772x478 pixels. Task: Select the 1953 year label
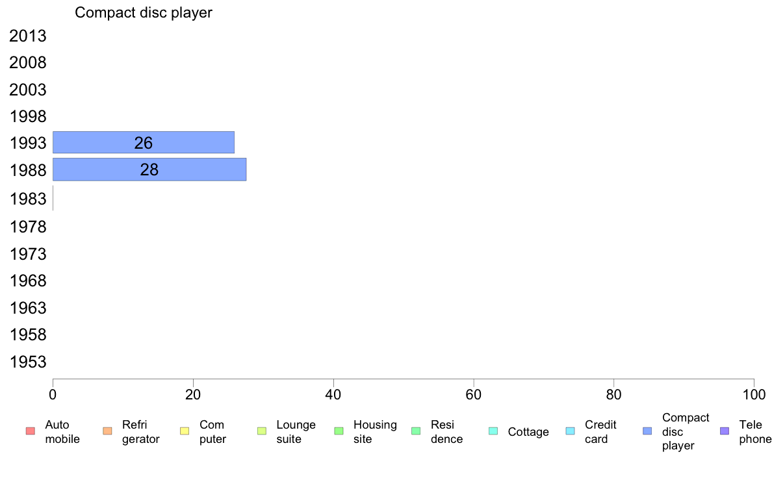(x=28, y=362)
